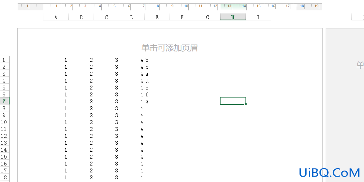Click the header area '单击可添加页眉'
Viewport: 364px width, 182px height.
[170, 48]
